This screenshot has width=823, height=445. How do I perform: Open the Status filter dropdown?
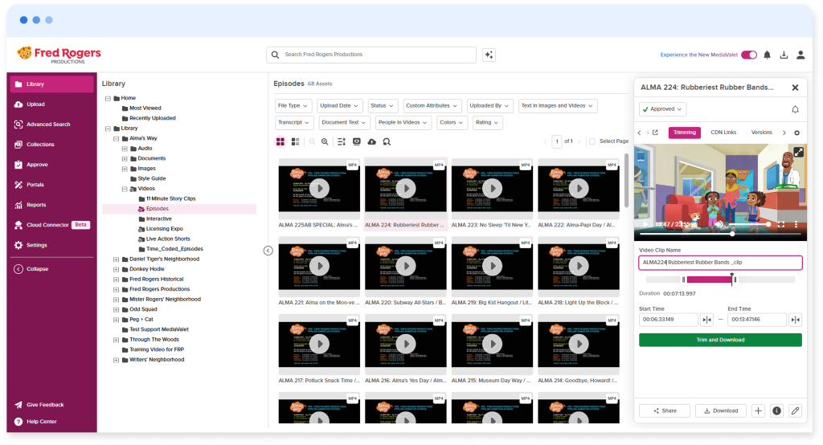pyautogui.click(x=382, y=106)
